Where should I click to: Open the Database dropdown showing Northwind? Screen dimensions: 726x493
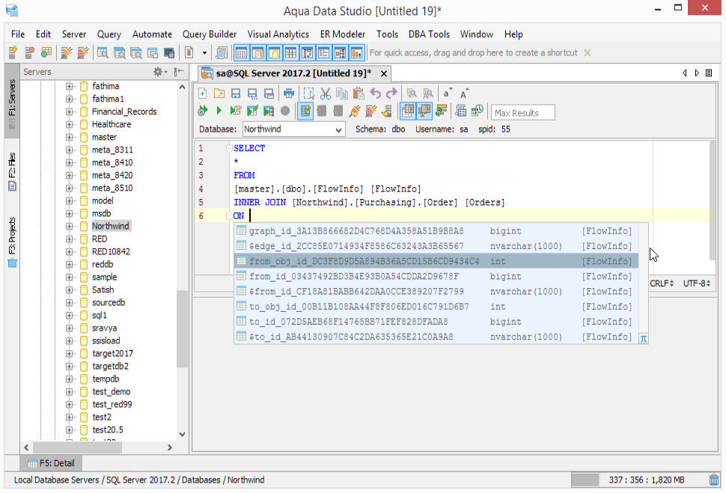click(293, 129)
